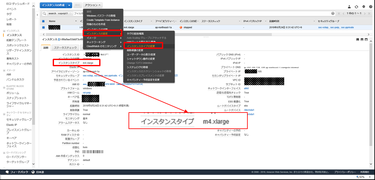This screenshot has height=180, width=375.
Task: Click the flask experiments icon
Action: pyautogui.click(x=349, y=7)
